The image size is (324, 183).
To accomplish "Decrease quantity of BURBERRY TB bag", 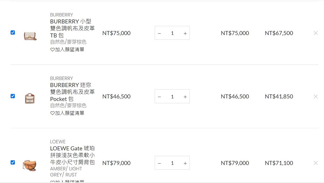I will (159, 33).
